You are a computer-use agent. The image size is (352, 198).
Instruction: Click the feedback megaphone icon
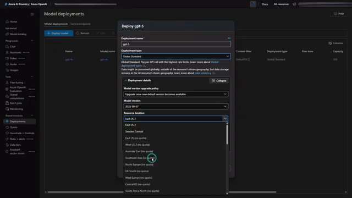point(294,4)
